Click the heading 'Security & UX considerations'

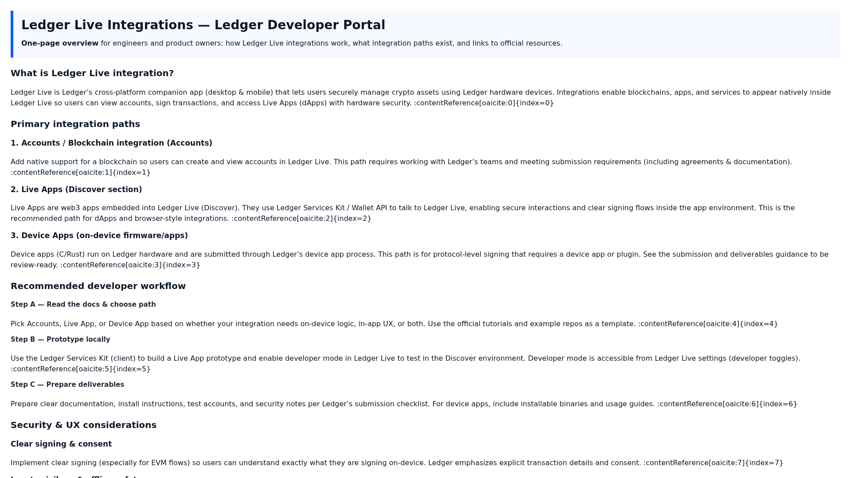click(x=83, y=425)
